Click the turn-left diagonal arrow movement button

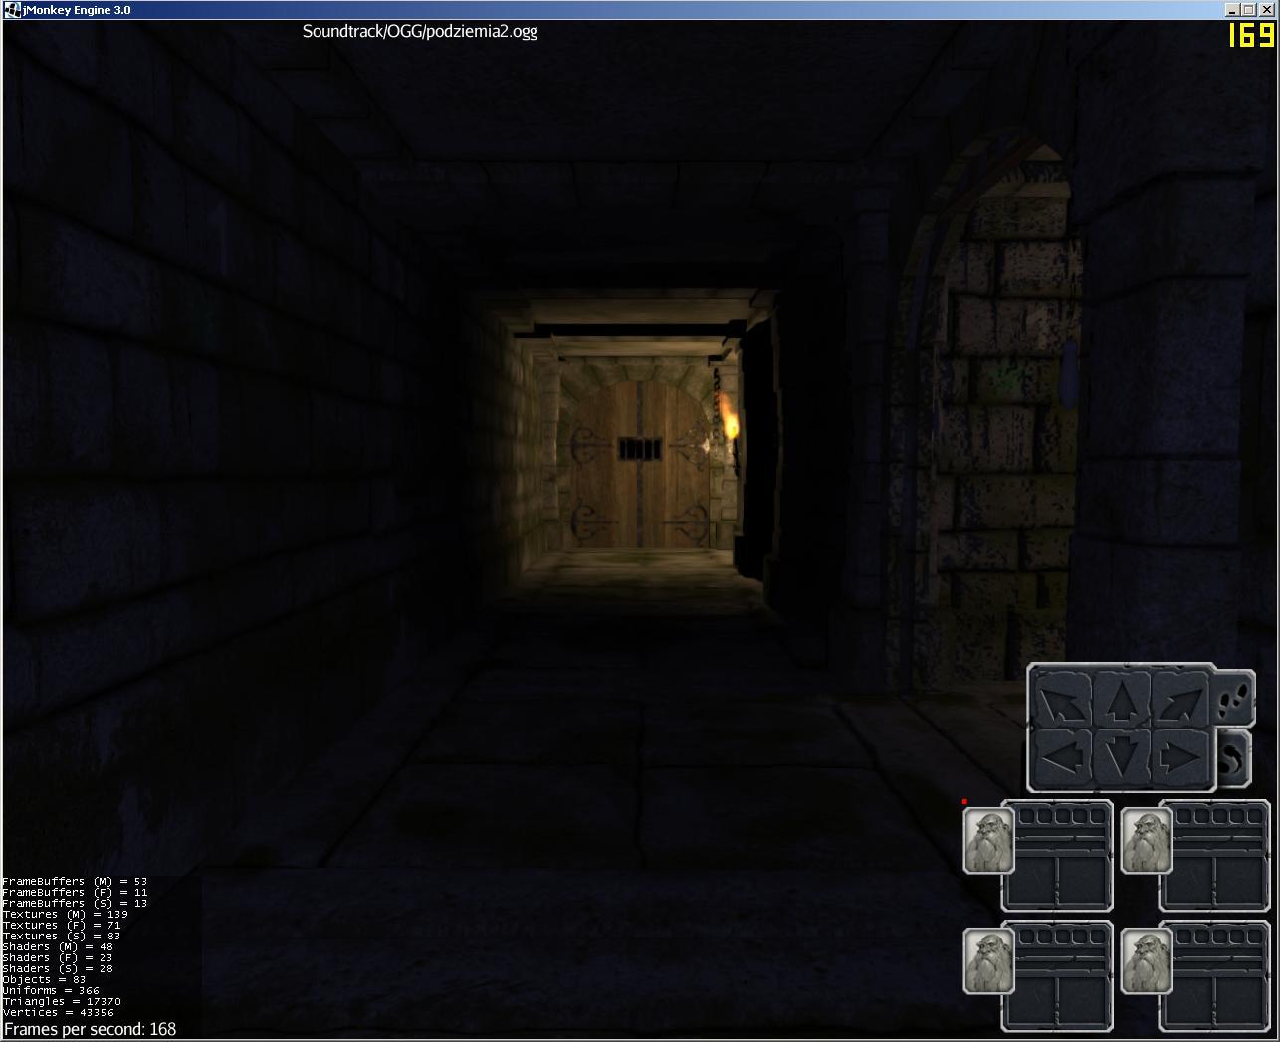1062,701
